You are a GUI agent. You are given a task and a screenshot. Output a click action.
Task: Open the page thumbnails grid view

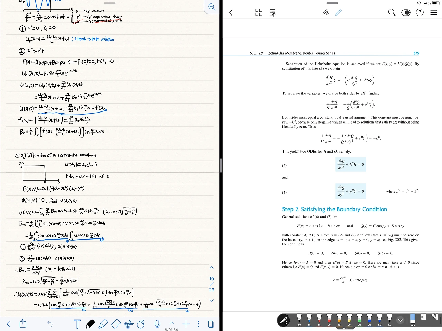pos(259,12)
